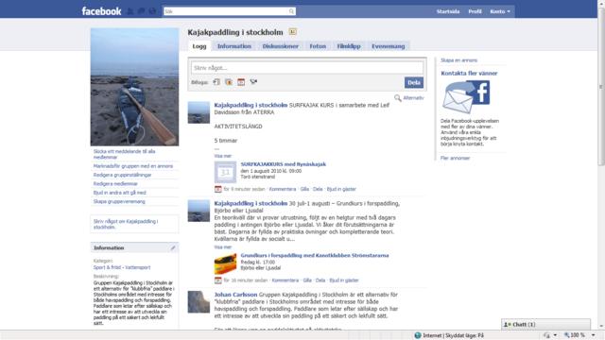
Task: Attach a photo to the post
Action: 216,82
